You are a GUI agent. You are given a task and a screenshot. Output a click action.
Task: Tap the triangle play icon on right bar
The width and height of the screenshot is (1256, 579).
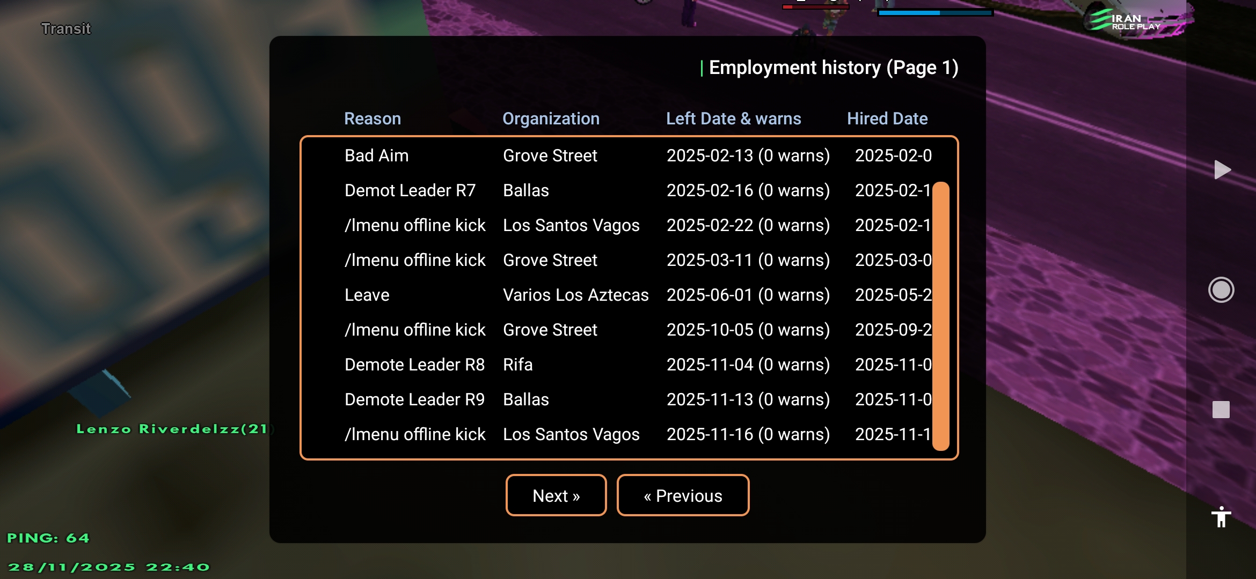click(1222, 170)
